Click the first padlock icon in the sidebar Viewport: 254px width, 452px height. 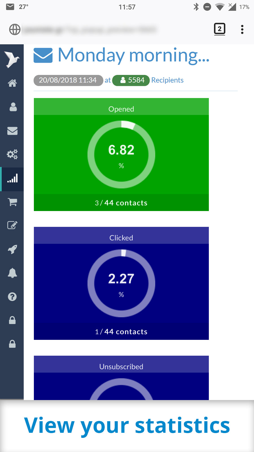pyautogui.click(x=12, y=320)
